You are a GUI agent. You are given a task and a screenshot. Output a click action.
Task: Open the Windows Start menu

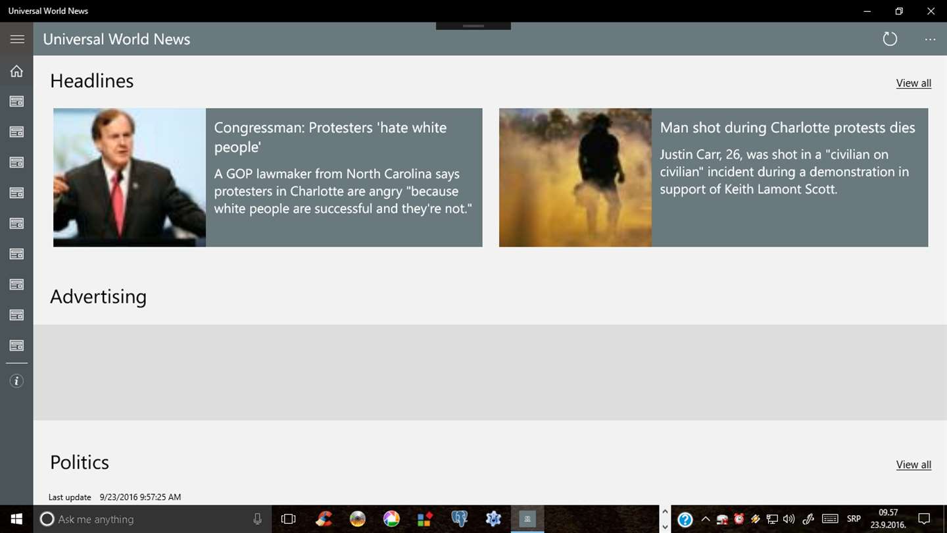(x=16, y=519)
